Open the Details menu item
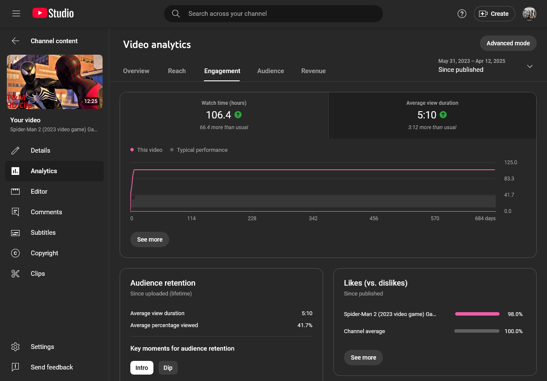 coord(54,151)
